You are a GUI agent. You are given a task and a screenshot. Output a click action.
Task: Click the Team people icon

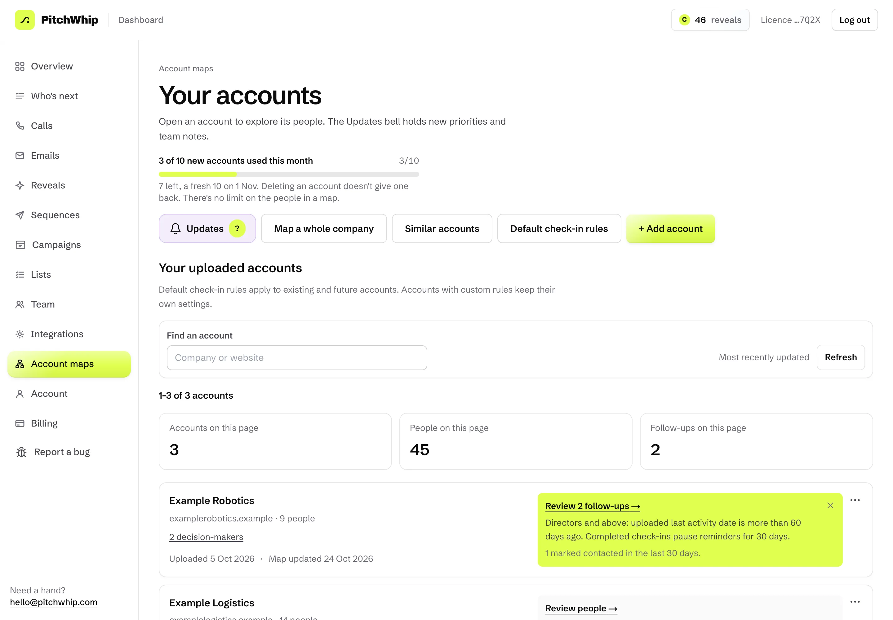pos(20,304)
